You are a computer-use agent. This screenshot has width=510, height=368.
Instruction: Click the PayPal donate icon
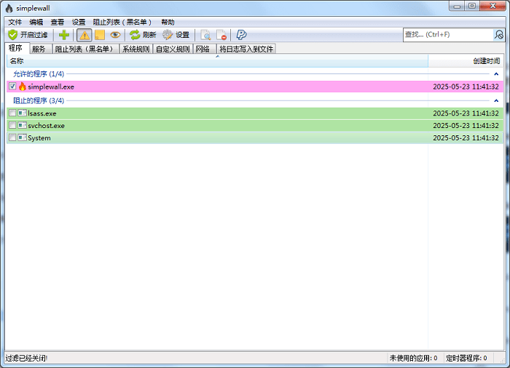pyautogui.click(x=241, y=35)
